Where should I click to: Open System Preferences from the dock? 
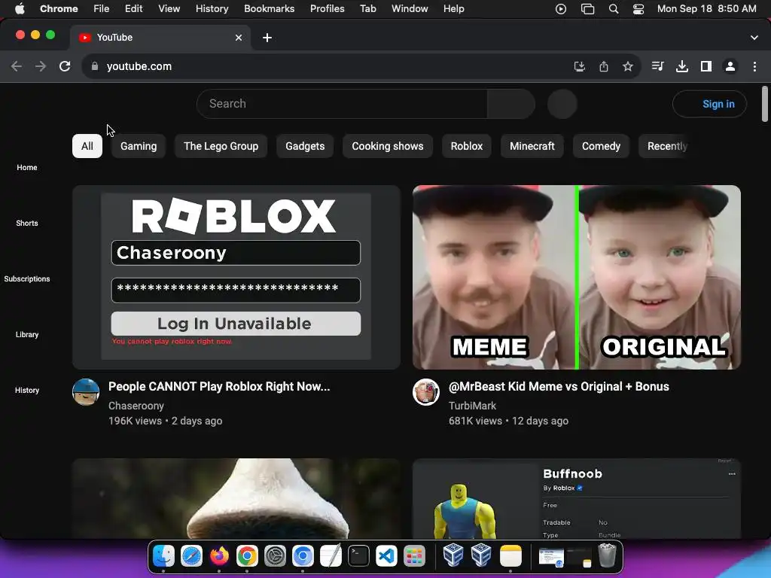[275, 556]
